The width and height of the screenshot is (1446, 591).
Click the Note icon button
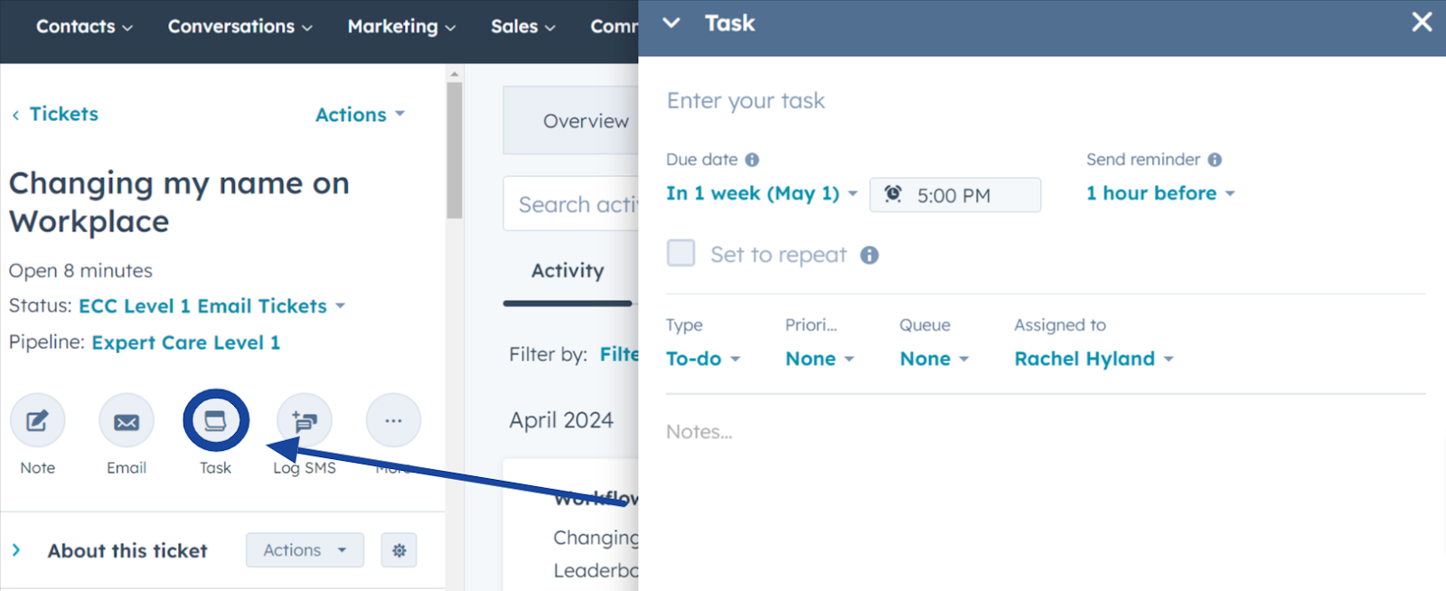37,421
